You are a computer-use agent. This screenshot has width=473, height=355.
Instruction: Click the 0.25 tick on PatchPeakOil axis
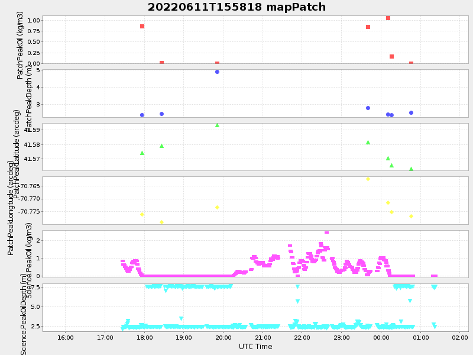(34, 53)
